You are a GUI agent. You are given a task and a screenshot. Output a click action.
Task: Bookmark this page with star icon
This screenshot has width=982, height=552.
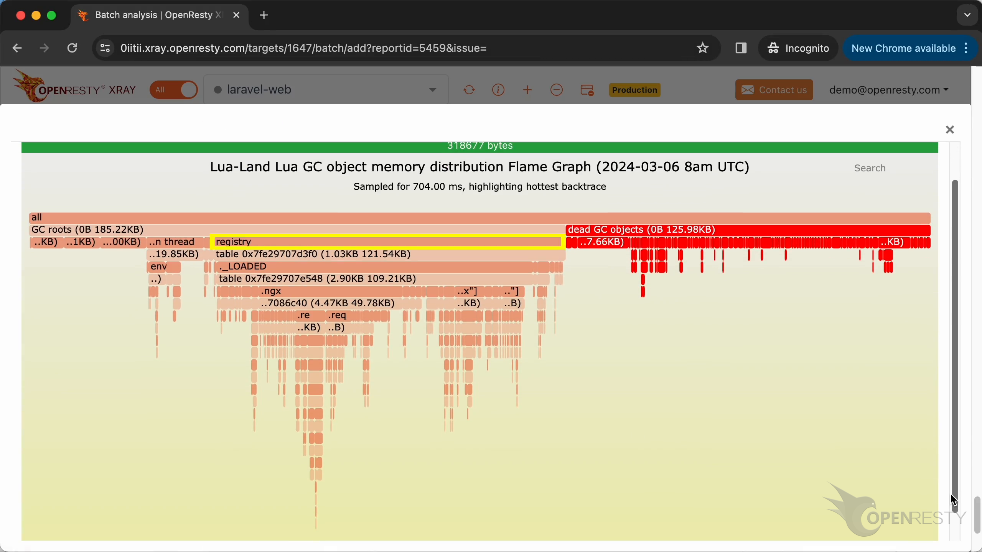tap(702, 48)
